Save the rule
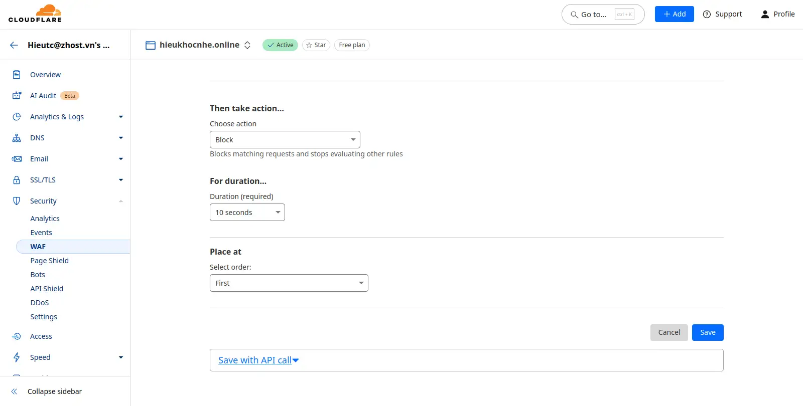Viewport: 803px width, 406px height. click(x=707, y=332)
